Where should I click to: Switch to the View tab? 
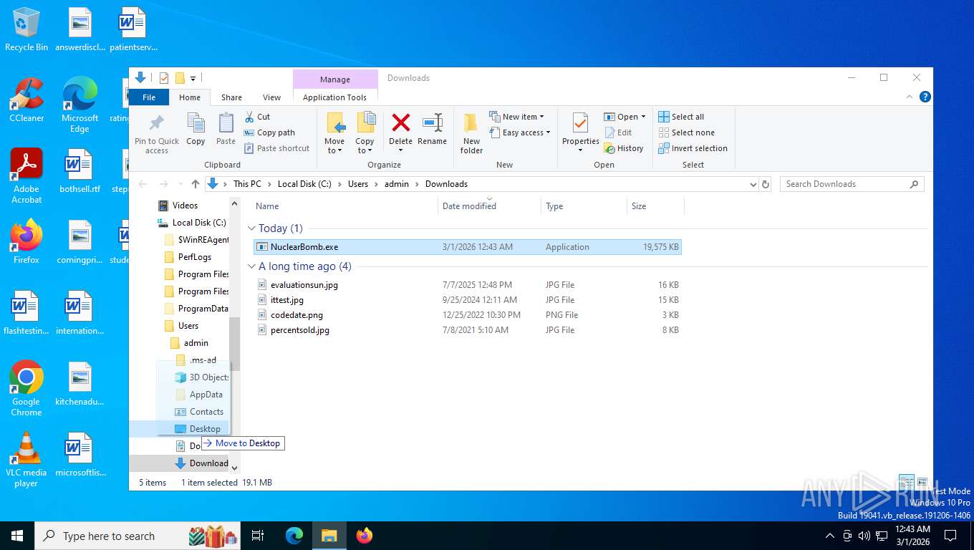click(x=271, y=97)
